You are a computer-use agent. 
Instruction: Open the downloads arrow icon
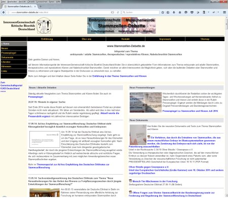tap(174, 12)
